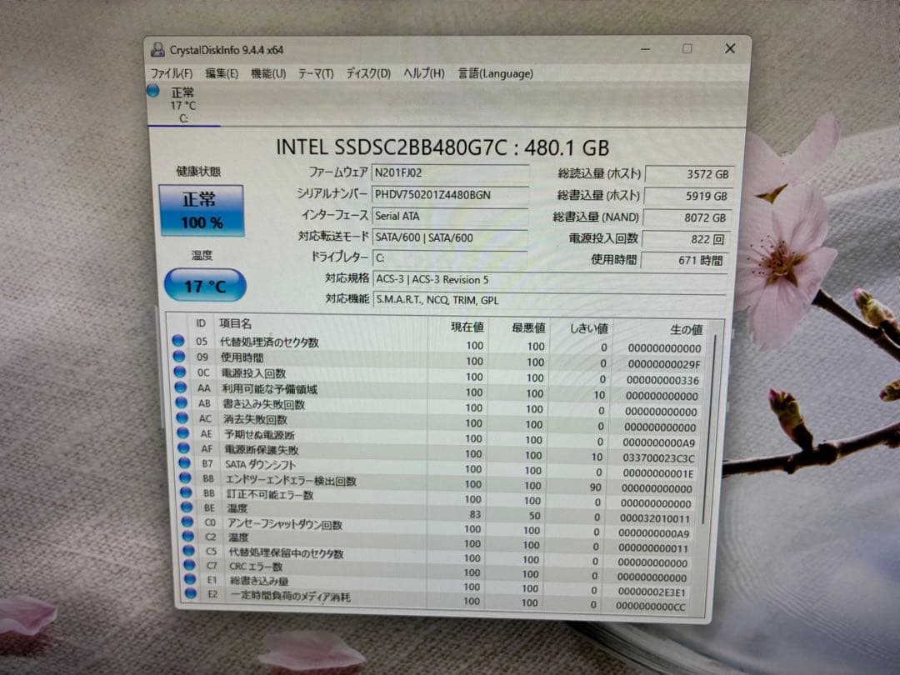
Task: Click the status orb for row AE 予期せぬ電源断
Action: pos(183,433)
